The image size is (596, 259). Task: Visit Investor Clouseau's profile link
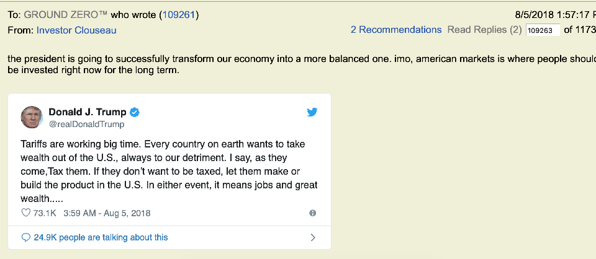(76, 30)
